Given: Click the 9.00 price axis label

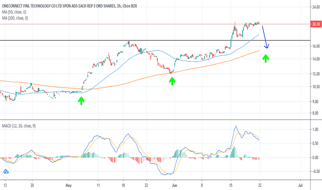Looking at the screenshot, I should tap(315, 102).
